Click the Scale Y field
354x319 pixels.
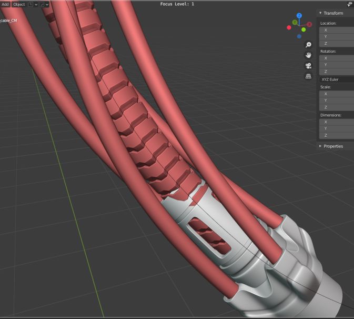pos(337,101)
